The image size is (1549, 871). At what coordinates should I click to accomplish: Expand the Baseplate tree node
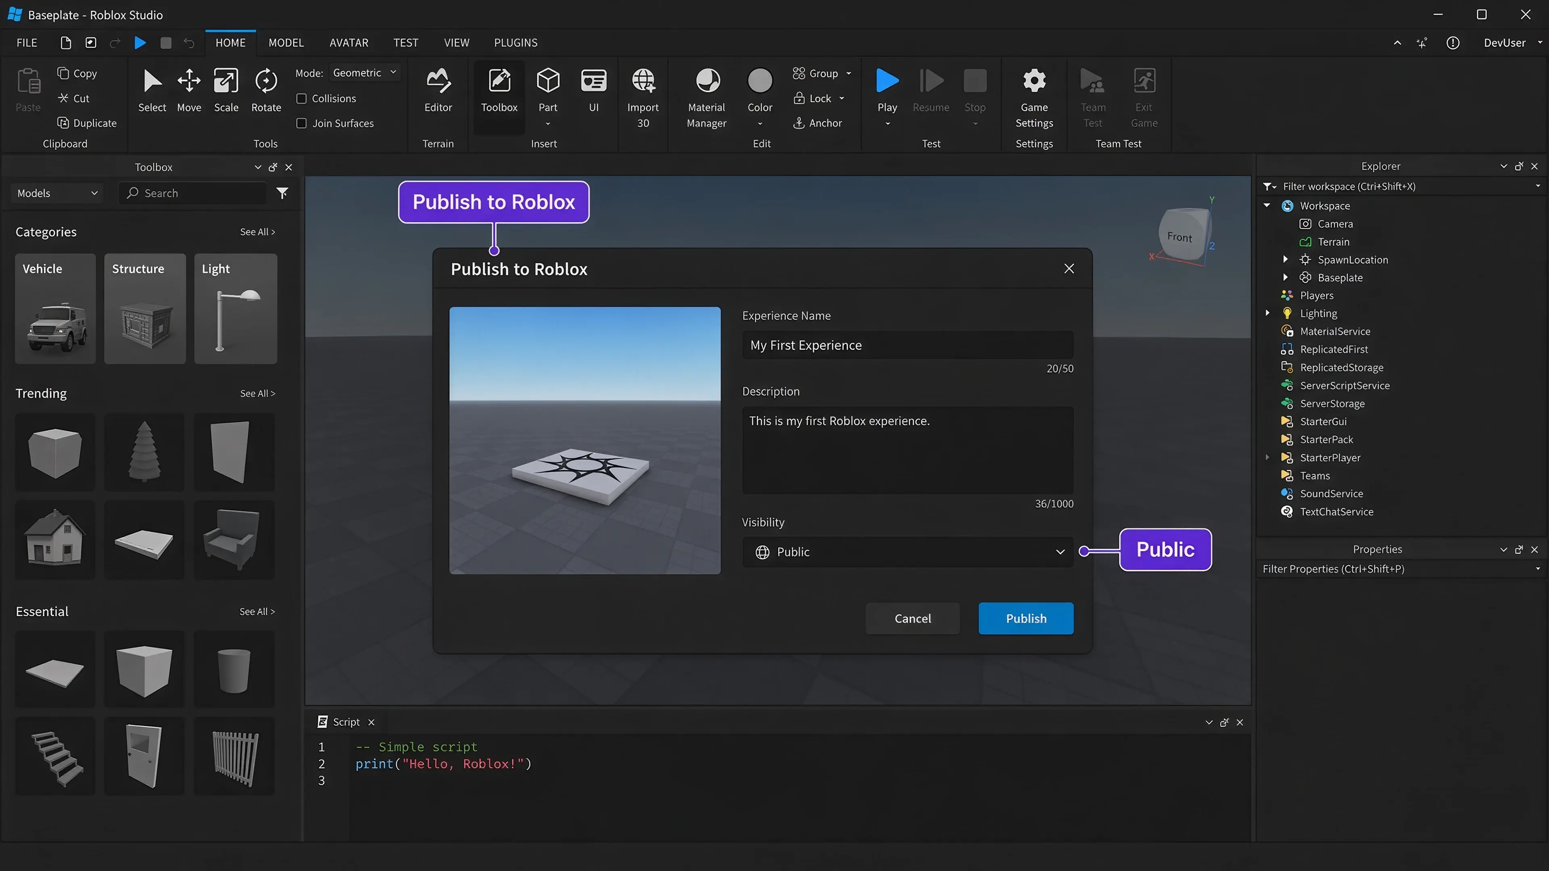click(x=1285, y=277)
